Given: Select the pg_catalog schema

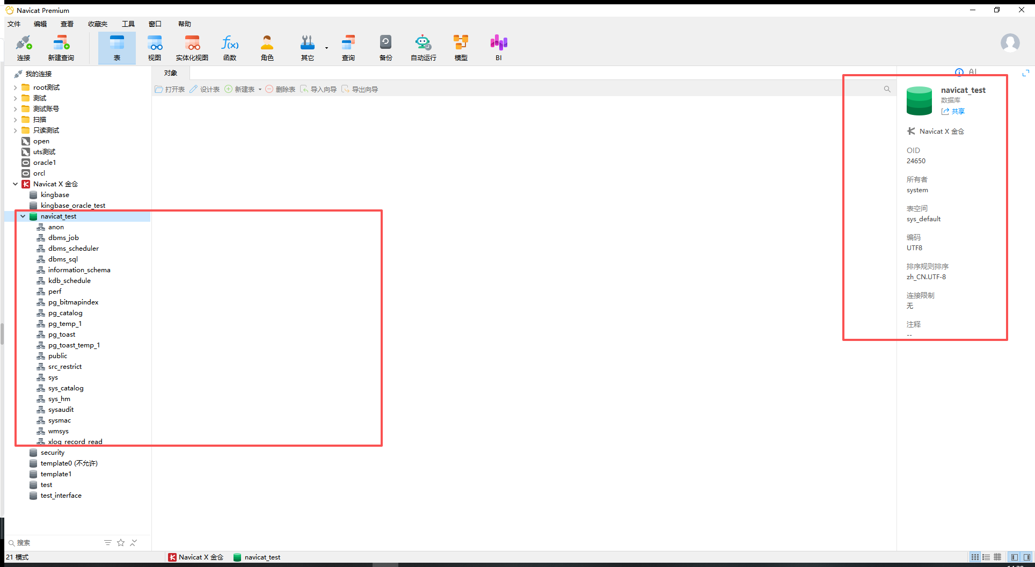Looking at the screenshot, I should (65, 313).
